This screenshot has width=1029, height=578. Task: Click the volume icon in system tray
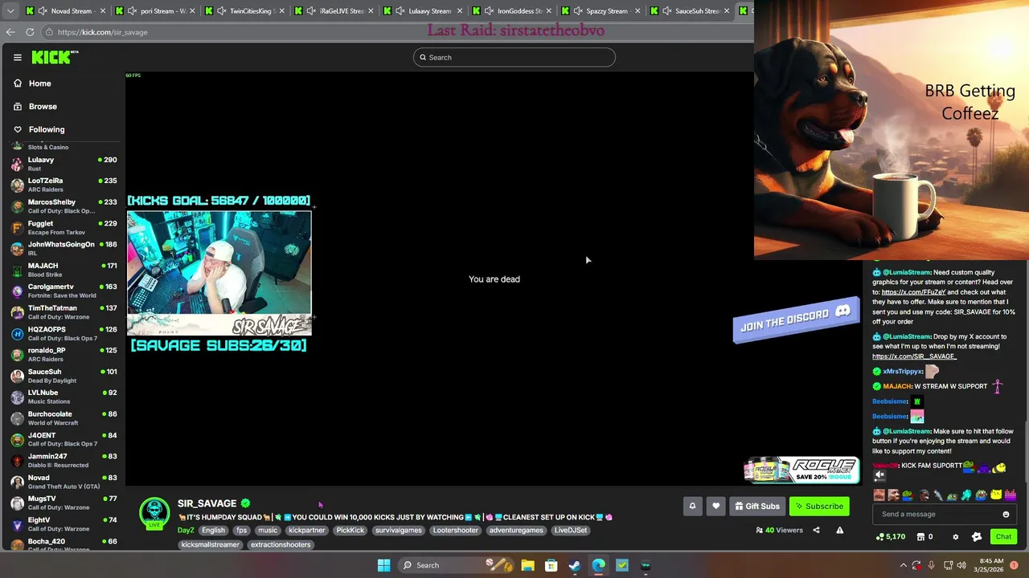[963, 565]
